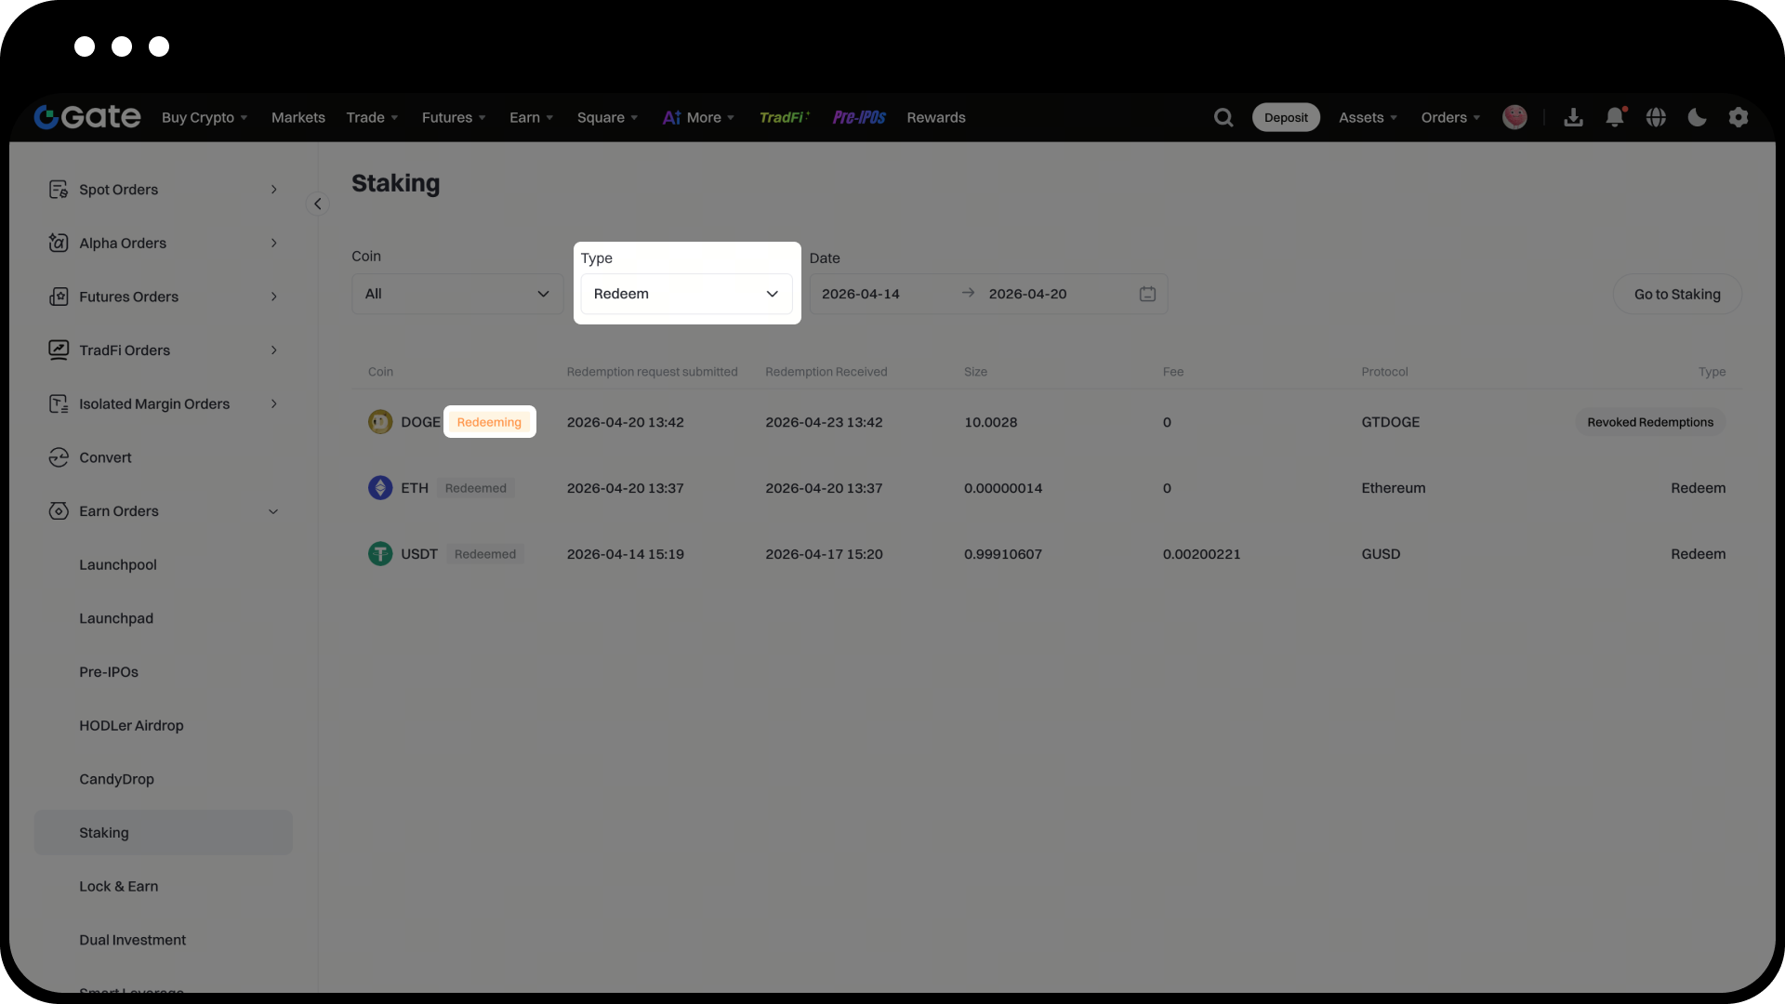
Task: Click Go to Staking button
Action: [1677, 294]
